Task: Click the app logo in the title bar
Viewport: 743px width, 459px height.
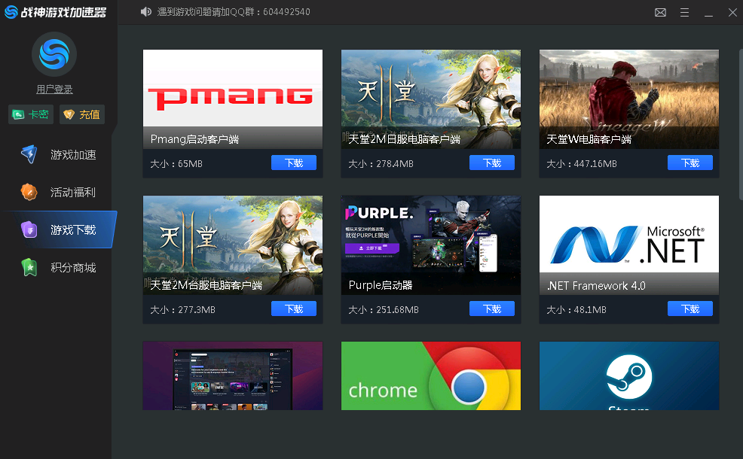Action: [56, 12]
